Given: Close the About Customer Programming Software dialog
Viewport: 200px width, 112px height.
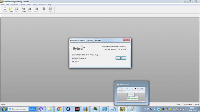Looking at the screenshot, I should tap(127, 40).
